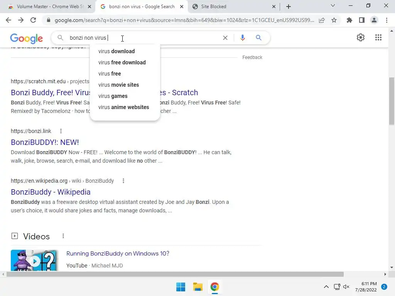Viewport: 395px width, 296px height.
Task: Choose suggestion virus movie sites
Action: (125, 85)
